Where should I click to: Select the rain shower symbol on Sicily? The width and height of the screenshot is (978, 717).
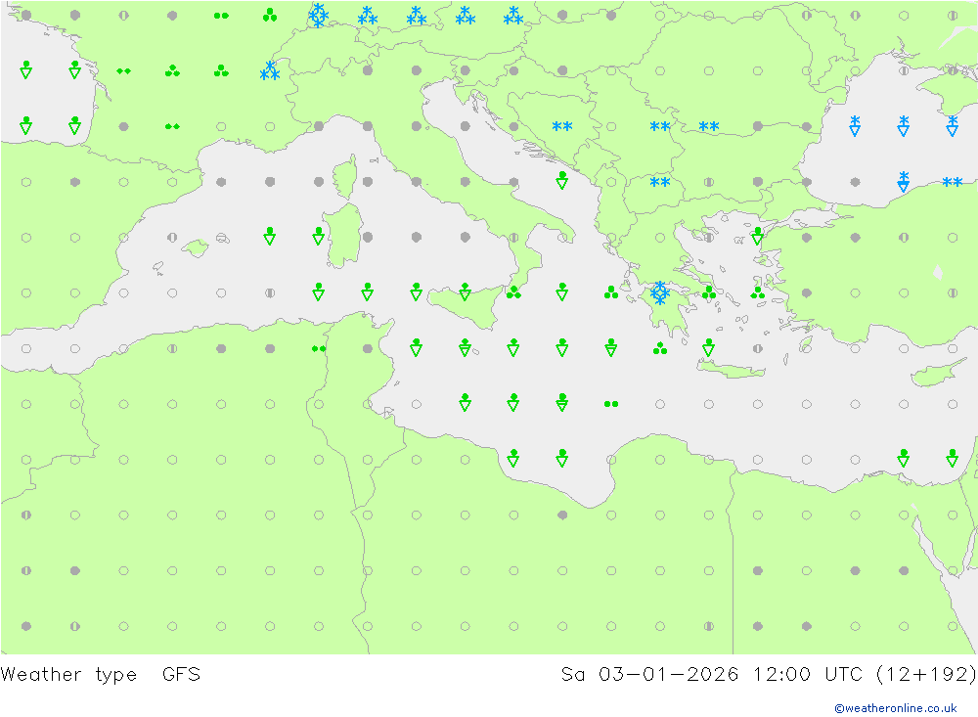pyautogui.click(x=465, y=291)
